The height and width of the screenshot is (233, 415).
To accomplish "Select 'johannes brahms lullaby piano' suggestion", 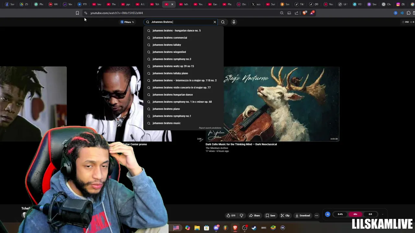I will pyautogui.click(x=183, y=73).
